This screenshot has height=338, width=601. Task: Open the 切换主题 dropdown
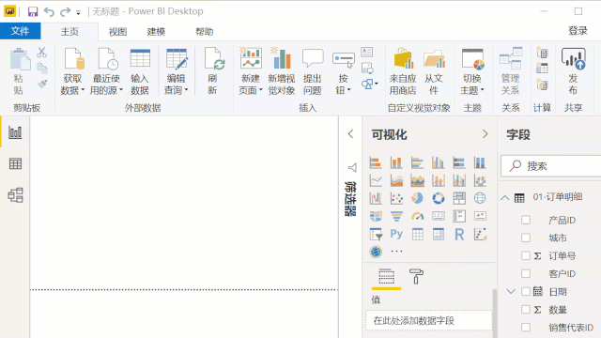[x=472, y=71]
